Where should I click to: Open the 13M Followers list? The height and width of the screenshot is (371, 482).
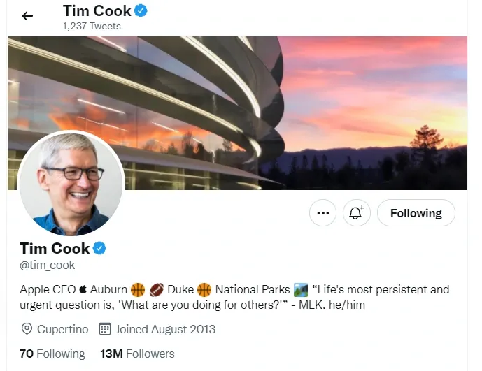click(137, 354)
